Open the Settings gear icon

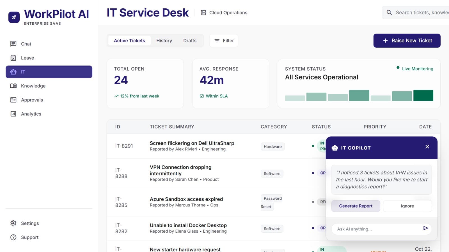pos(13,223)
